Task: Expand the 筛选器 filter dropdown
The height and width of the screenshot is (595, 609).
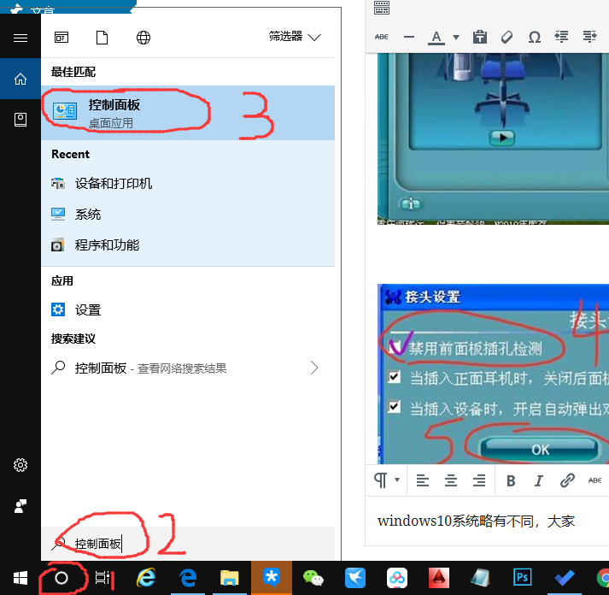Action: pos(296,37)
